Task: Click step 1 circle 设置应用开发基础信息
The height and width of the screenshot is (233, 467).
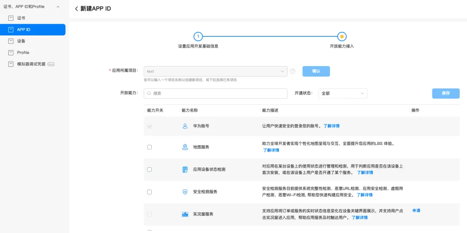Action: click(x=198, y=37)
